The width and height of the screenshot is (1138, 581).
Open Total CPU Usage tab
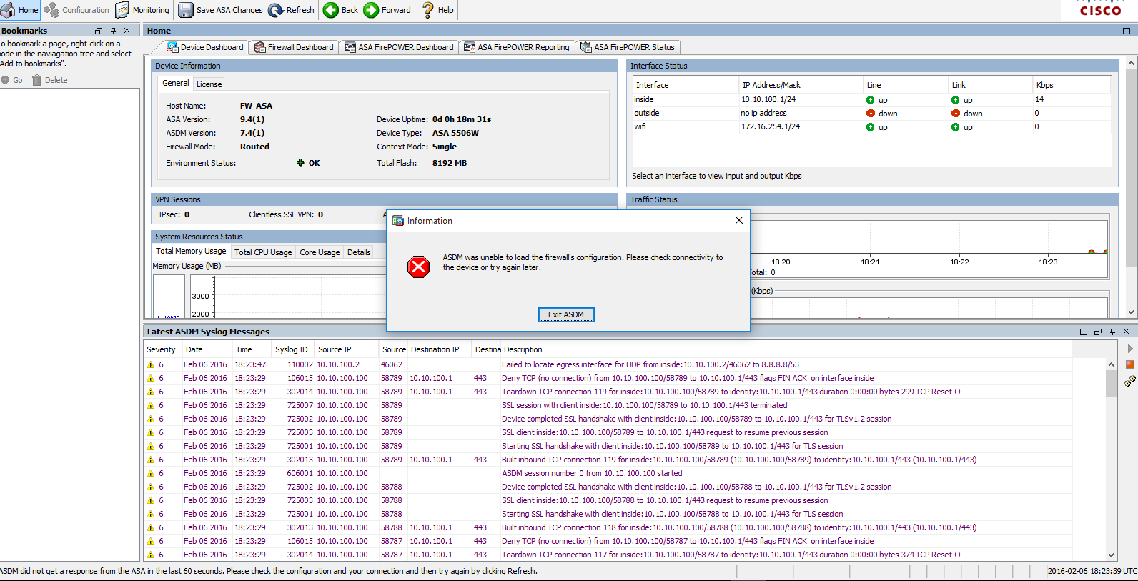pos(263,252)
